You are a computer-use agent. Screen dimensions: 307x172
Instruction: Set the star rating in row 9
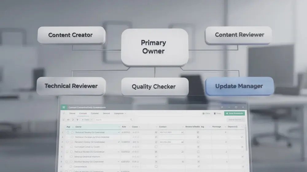pyautogui.click(x=135, y=167)
